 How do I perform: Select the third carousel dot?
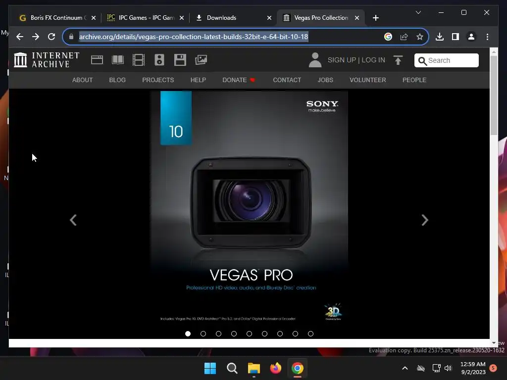tap(218, 334)
